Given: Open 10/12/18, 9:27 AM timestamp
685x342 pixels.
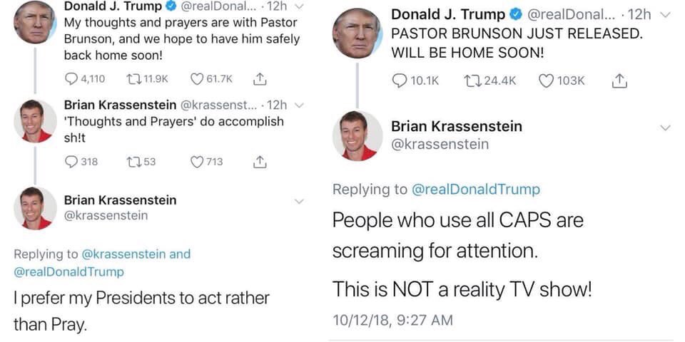Looking at the screenshot, I should (392, 320).
